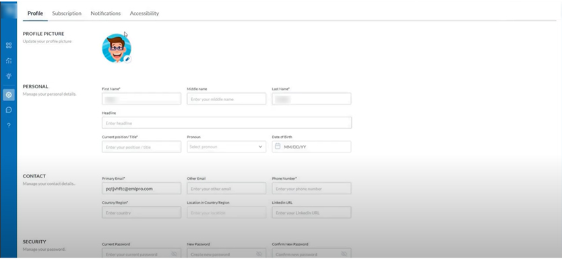Click the Date of Birth MM/DD/YY field
The height and width of the screenshot is (259, 562).
[x=311, y=147]
